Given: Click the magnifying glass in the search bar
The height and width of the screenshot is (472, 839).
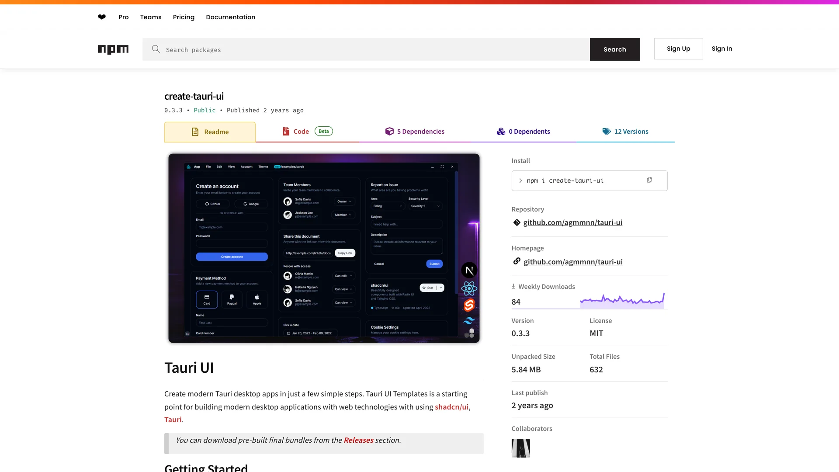Looking at the screenshot, I should pos(156,49).
